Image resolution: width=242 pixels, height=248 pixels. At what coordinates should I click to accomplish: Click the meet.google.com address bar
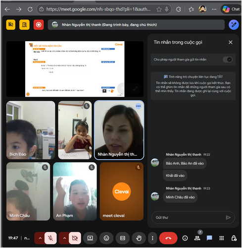tap(98, 9)
